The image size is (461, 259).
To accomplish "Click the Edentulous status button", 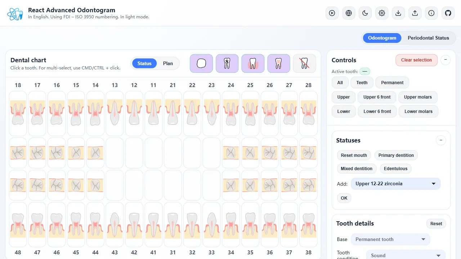I will tap(396, 169).
